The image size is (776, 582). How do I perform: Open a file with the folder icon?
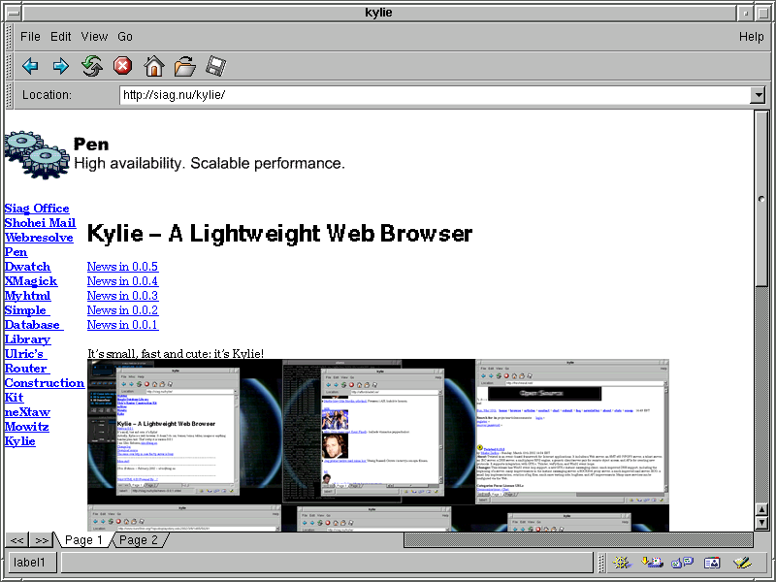point(184,66)
